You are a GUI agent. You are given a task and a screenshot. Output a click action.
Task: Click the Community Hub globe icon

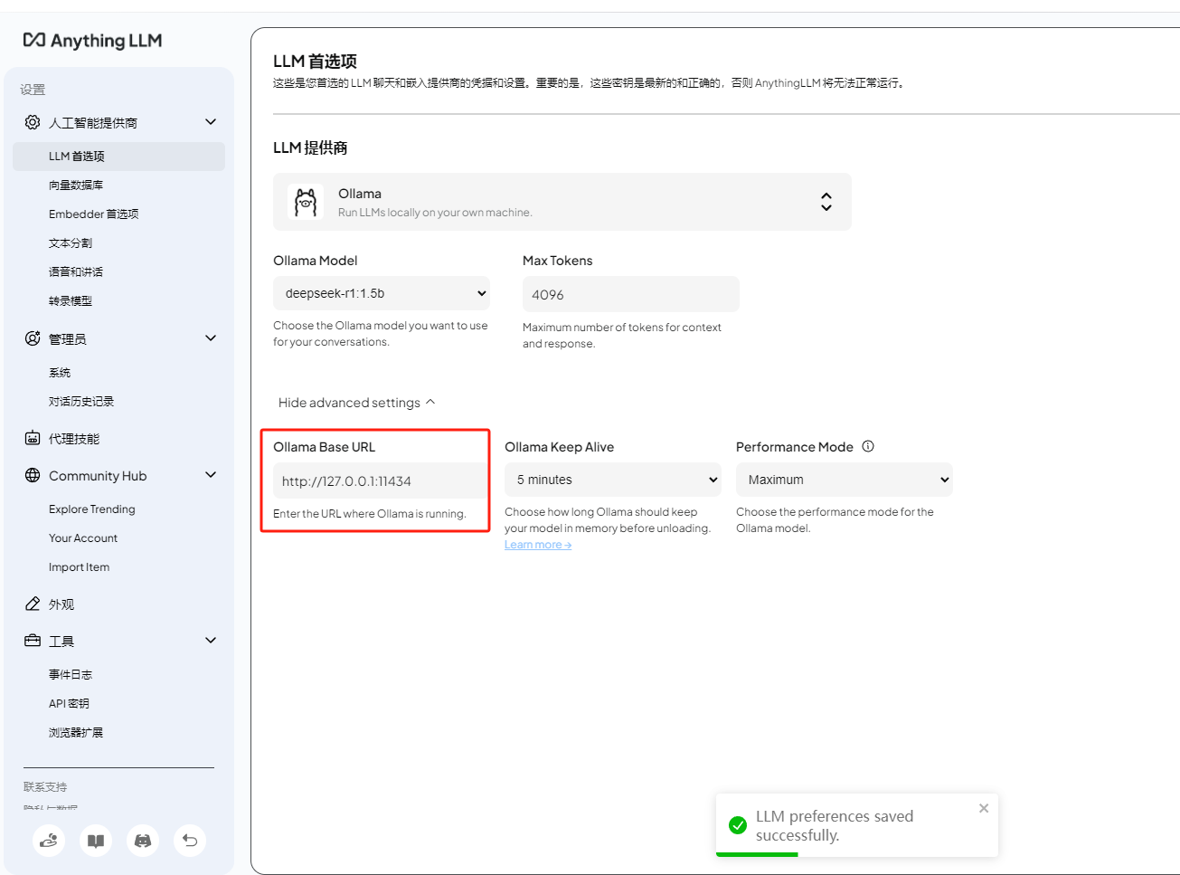(32, 475)
